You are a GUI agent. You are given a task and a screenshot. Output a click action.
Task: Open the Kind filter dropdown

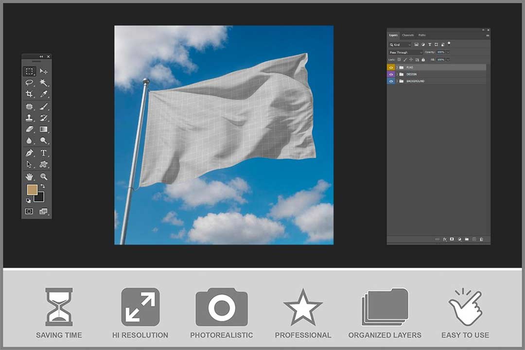tap(400, 45)
